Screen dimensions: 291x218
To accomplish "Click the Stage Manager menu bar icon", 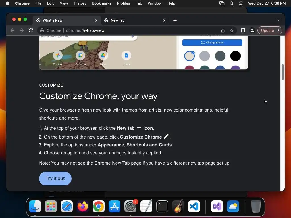I will (222, 3).
